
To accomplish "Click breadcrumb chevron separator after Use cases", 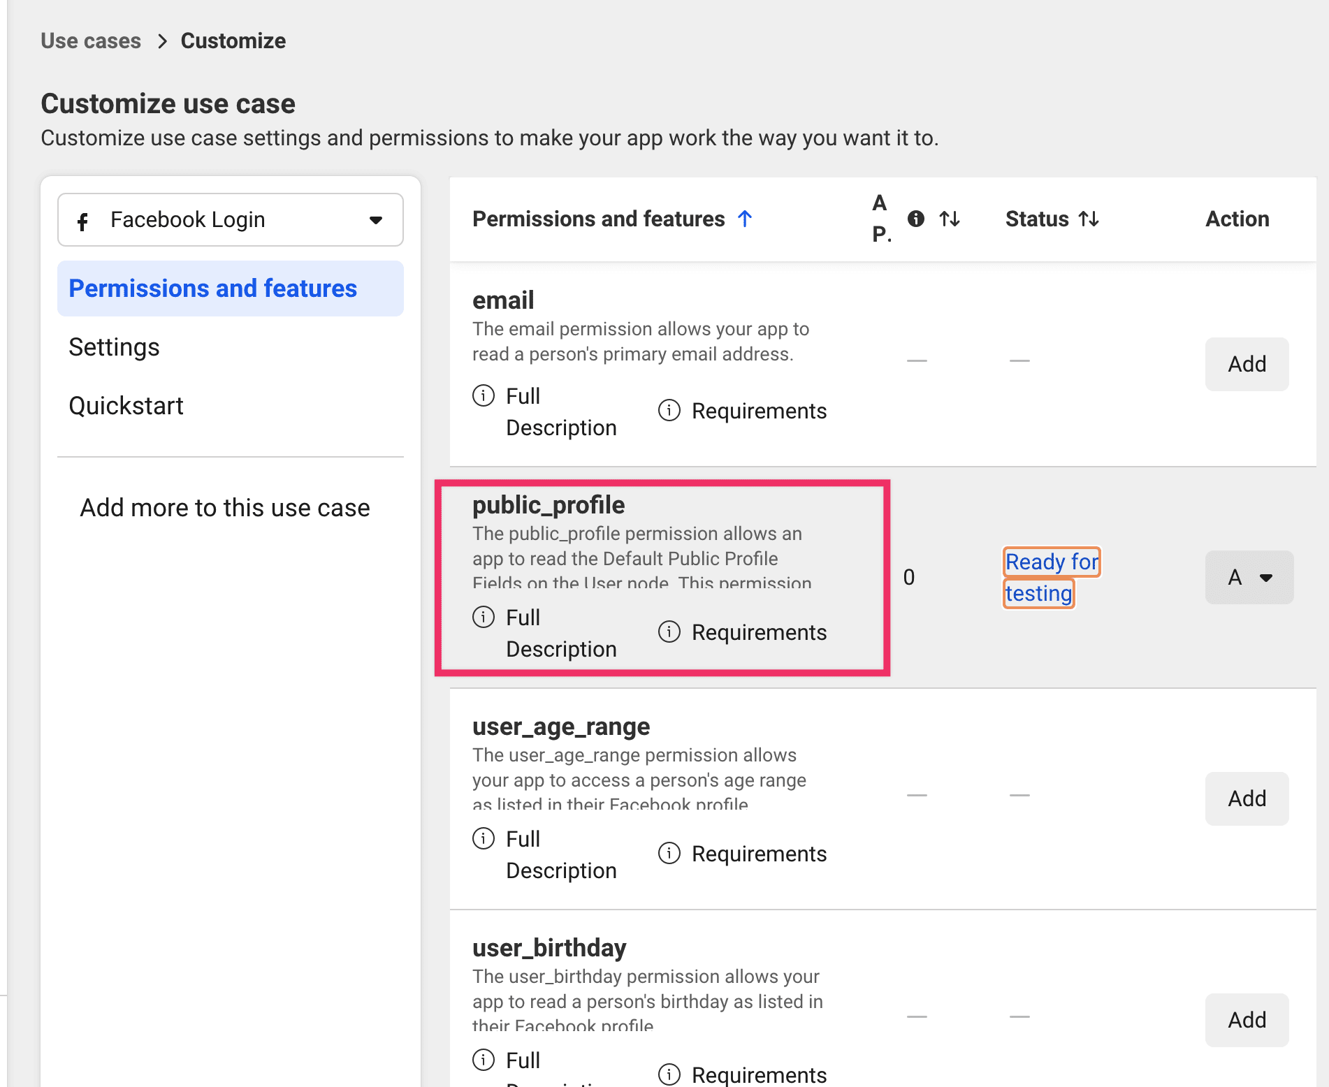I will pos(162,41).
